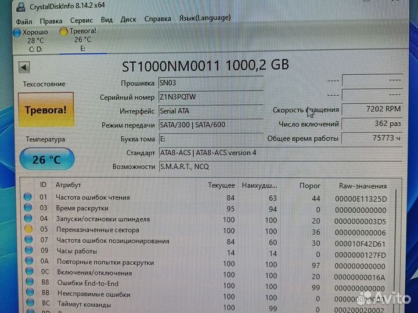Viewport: 418px width, 313px height.
Task: Click raw value 000010F42D61
Action: tap(360, 244)
